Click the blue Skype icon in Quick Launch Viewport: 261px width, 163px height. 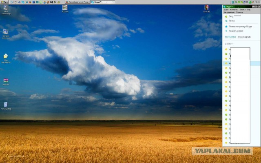23,2
